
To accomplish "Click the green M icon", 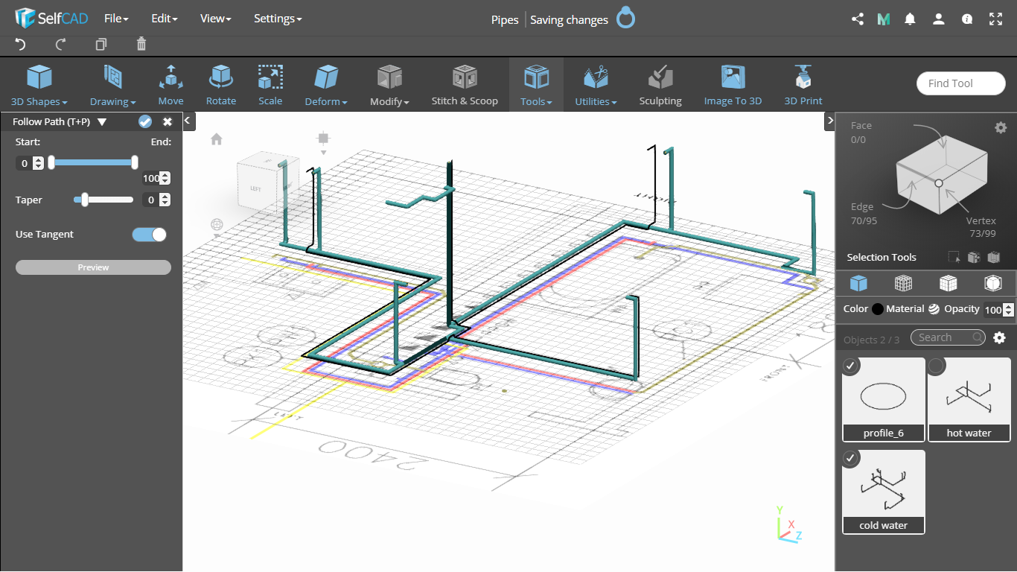I will pos(884,19).
